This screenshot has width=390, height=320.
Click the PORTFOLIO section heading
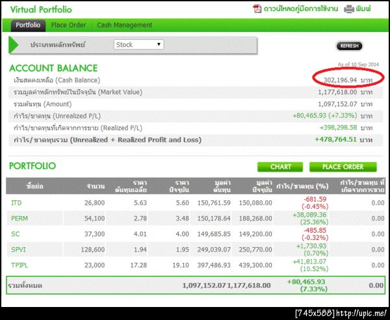click(x=32, y=166)
